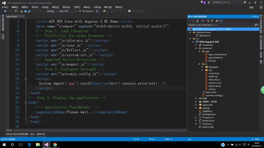Expand the @angular folder

(x=202, y=67)
